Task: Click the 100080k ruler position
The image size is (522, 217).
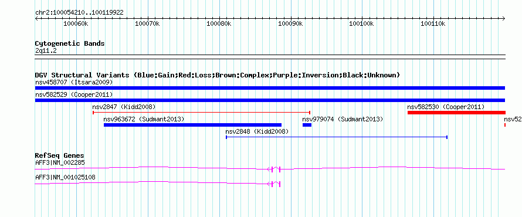Action: (x=219, y=24)
